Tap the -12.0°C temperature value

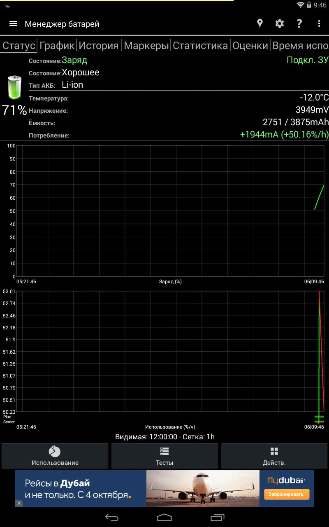click(314, 98)
